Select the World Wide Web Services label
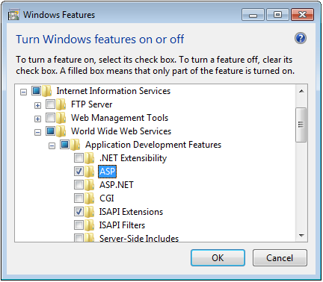323x282 pixels. tap(121, 131)
